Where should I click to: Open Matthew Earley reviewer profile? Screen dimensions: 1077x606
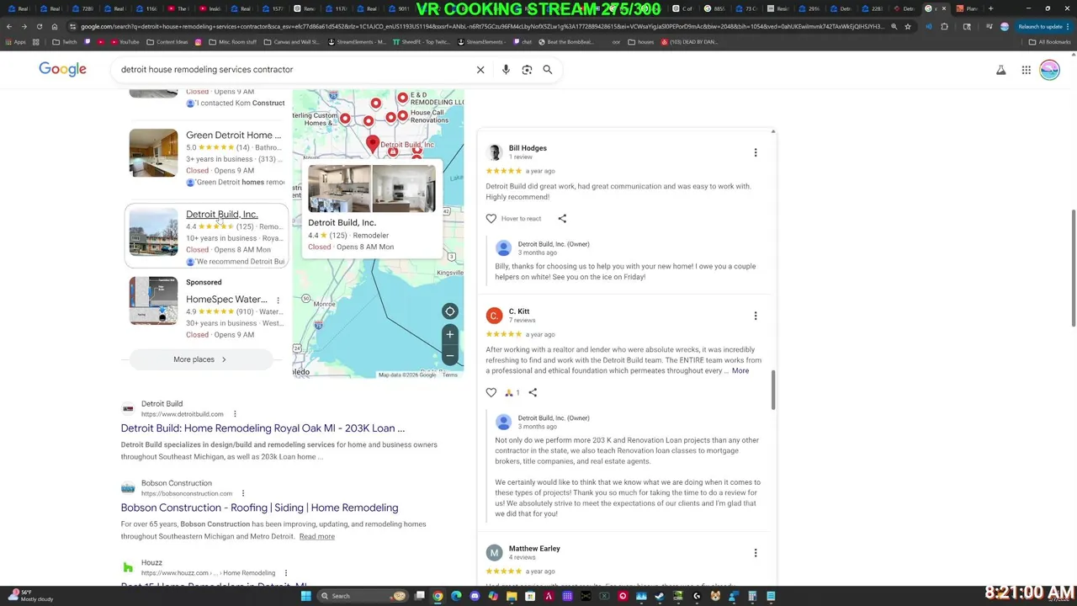[534, 549]
